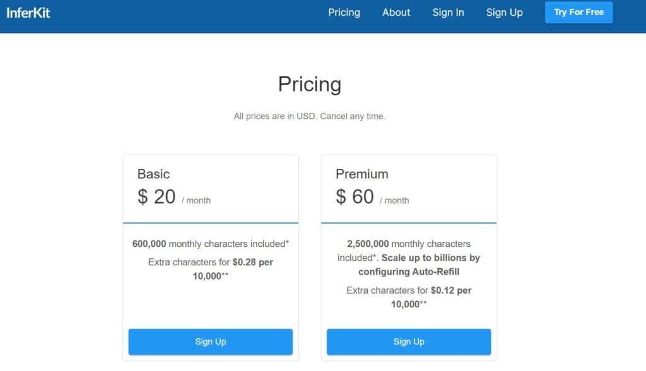Click the InferKit logo

[x=28, y=12]
